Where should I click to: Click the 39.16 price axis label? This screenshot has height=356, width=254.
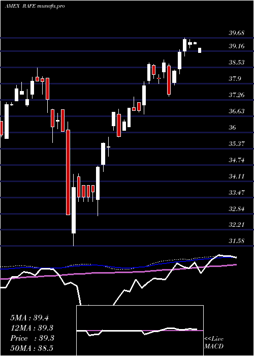click(x=237, y=46)
